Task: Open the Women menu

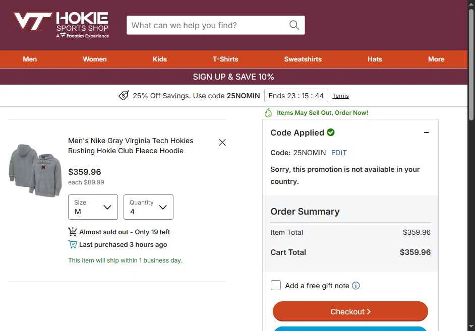Action: 94,59
